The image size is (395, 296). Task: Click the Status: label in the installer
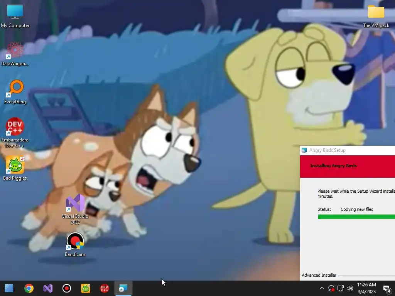(x=324, y=209)
